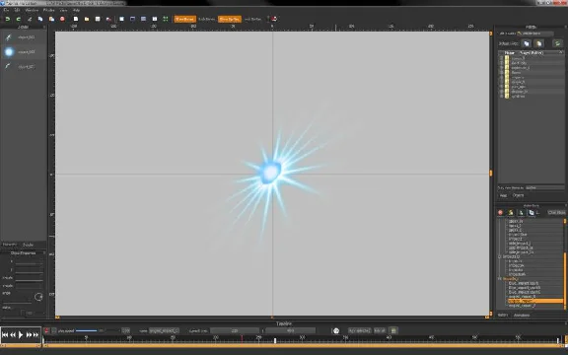Play the animation
Image resolution: width=568 pixels, height=355 pixels.
pyautogui.click(x=21, y=335)
